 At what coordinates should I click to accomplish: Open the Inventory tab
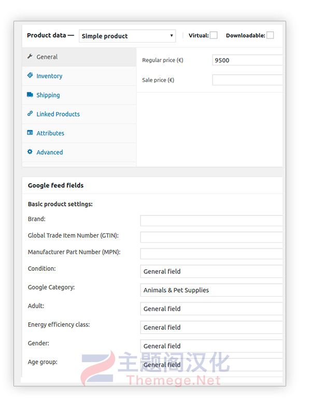(79, 76)
